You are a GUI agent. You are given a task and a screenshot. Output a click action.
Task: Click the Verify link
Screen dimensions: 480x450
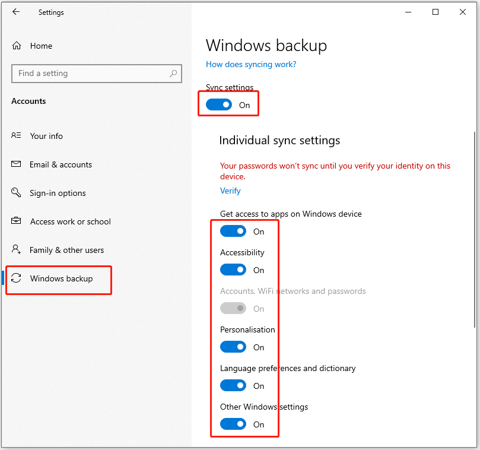click(x=230, y=191)
